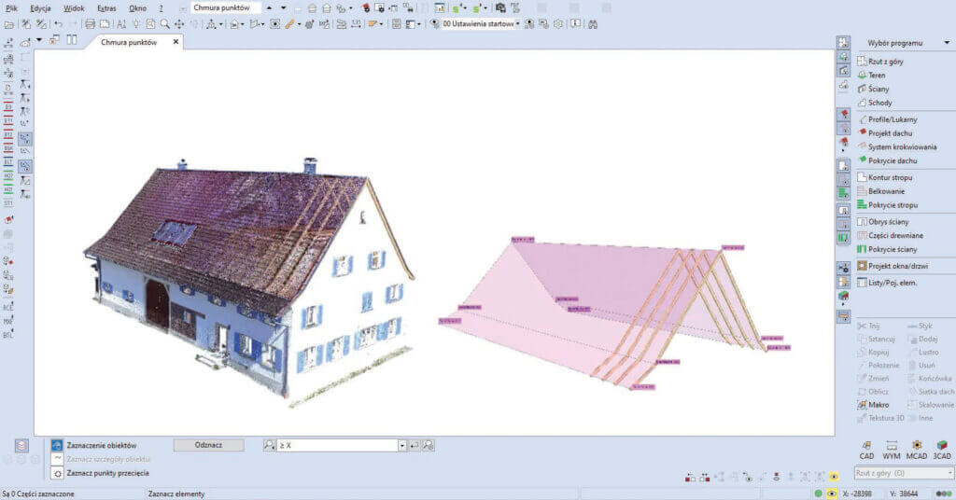Viewport: 956px width, 500px height.
Task: Toggle the eye icon in status bar
Action: pyautogui.click(x=832, y=493)
